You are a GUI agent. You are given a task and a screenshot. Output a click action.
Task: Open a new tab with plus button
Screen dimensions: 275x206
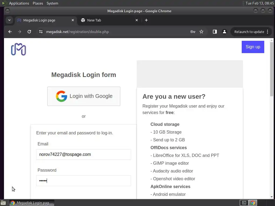(146, 20)
